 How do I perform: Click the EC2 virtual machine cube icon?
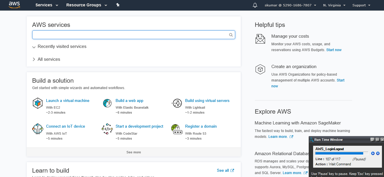(37, 103)
